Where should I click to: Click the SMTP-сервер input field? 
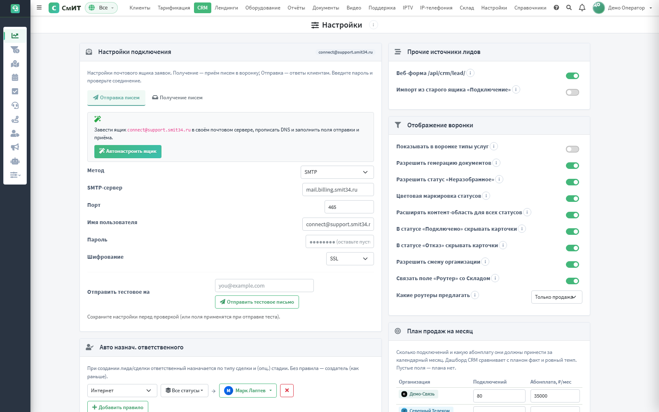coord(338,190)
